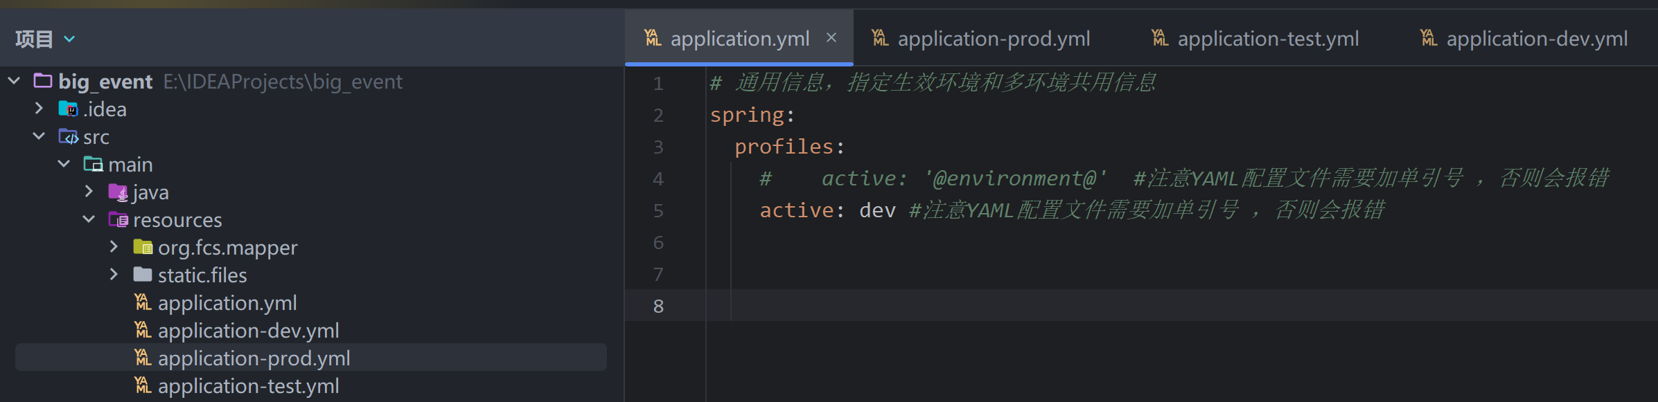Close the application.yml tab

[831, 38]
